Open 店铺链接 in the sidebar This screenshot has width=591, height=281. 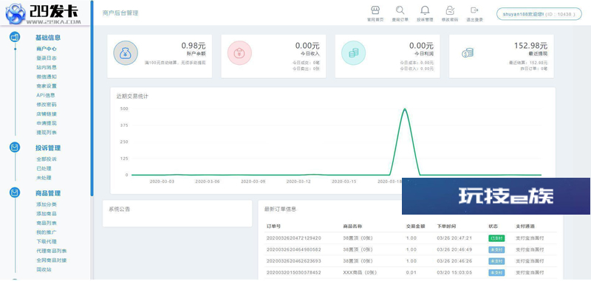(x=47, y=114)
